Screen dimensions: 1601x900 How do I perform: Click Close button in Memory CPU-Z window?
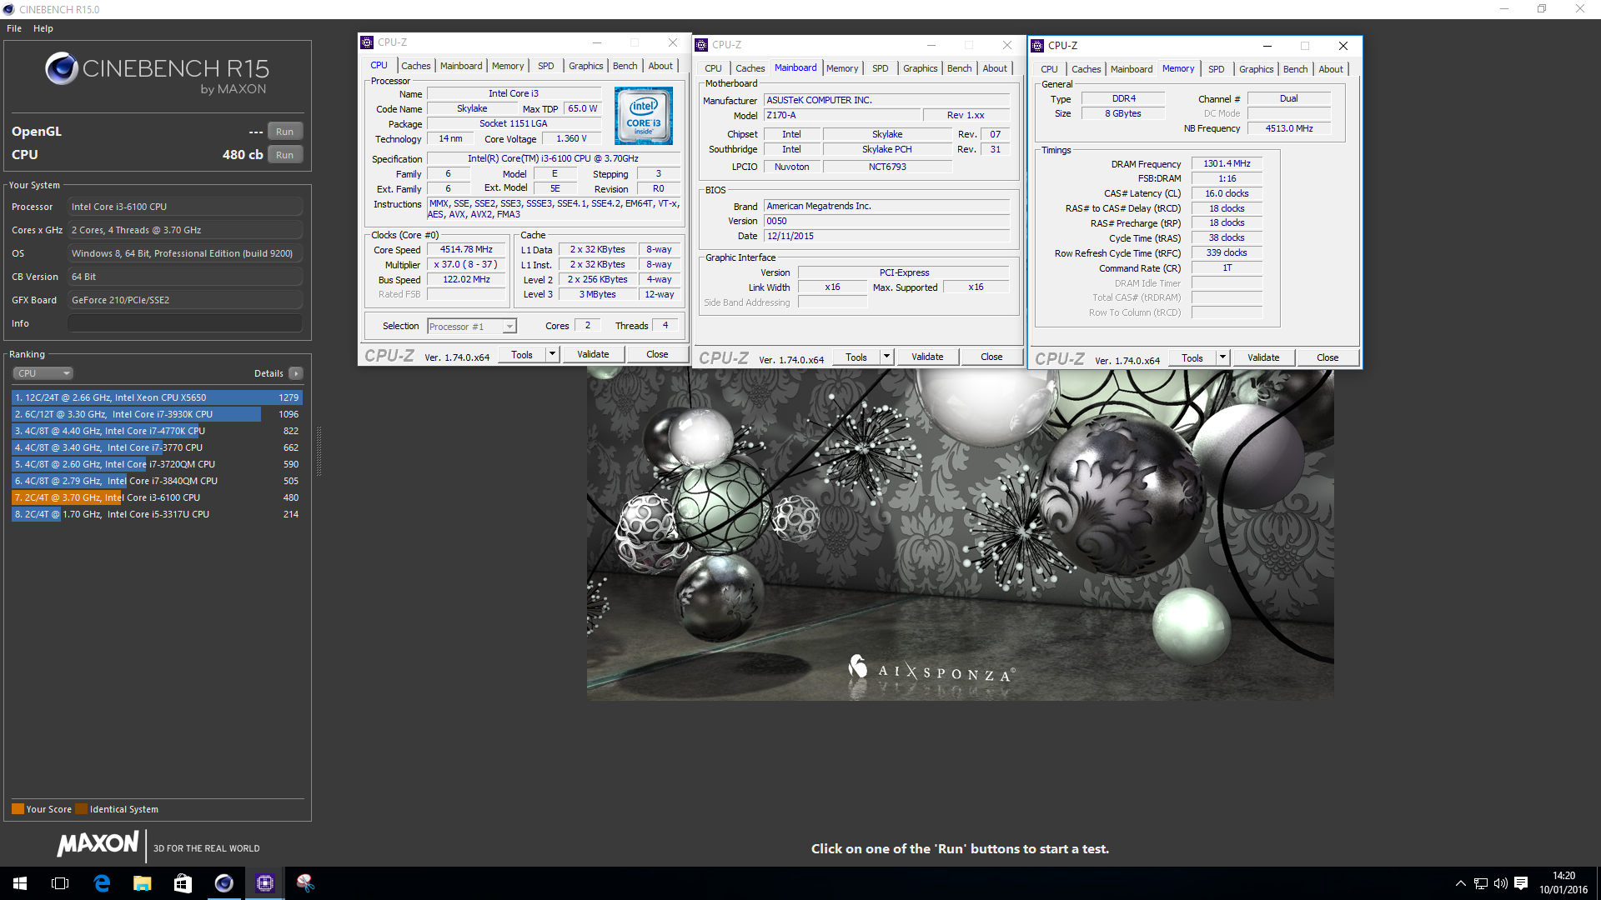click(1327, 357)
